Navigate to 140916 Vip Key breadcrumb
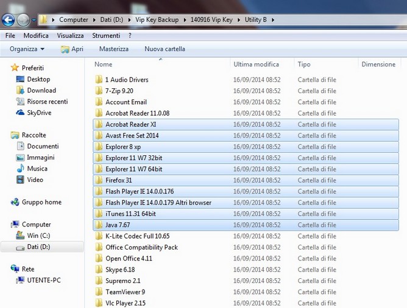The height and width of the screenshot is (308, 407). 211,19
